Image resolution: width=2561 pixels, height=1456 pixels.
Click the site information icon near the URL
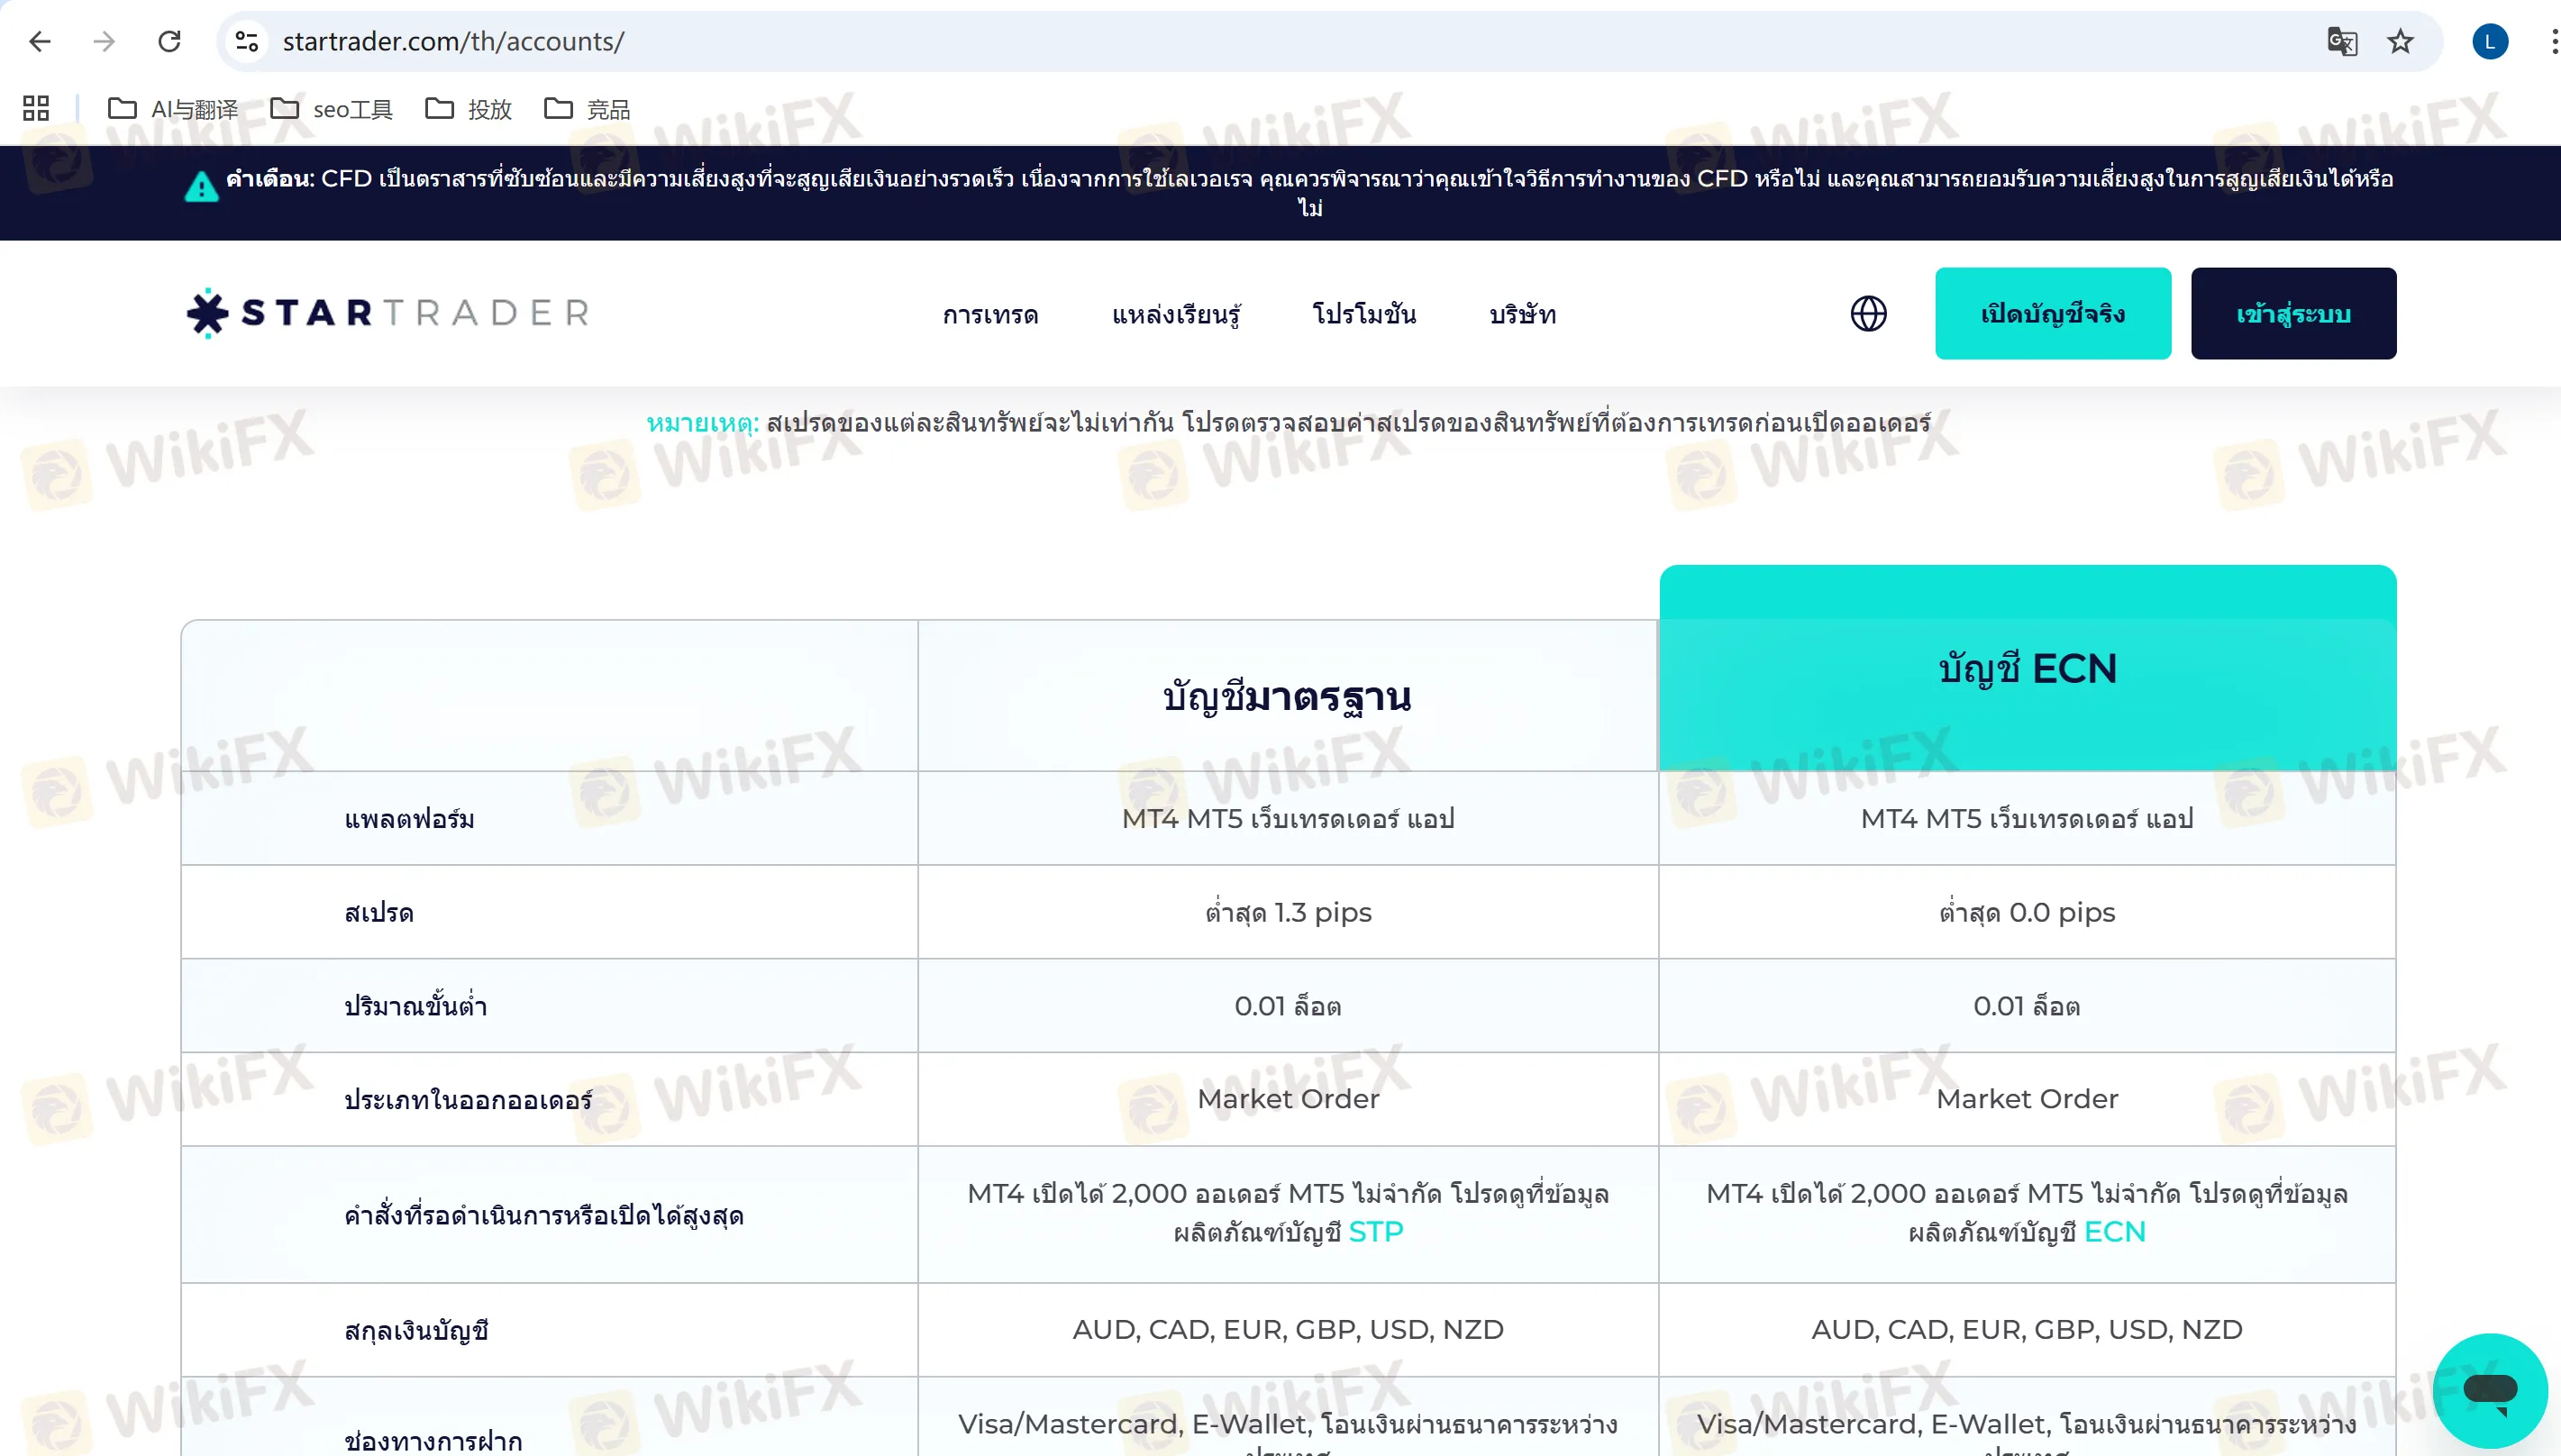click(246, 41)
